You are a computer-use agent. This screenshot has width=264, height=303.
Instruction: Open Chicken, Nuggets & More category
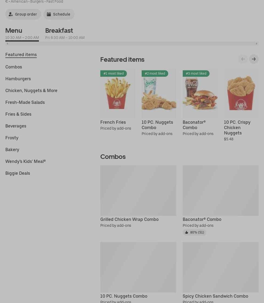coord(31,90)
